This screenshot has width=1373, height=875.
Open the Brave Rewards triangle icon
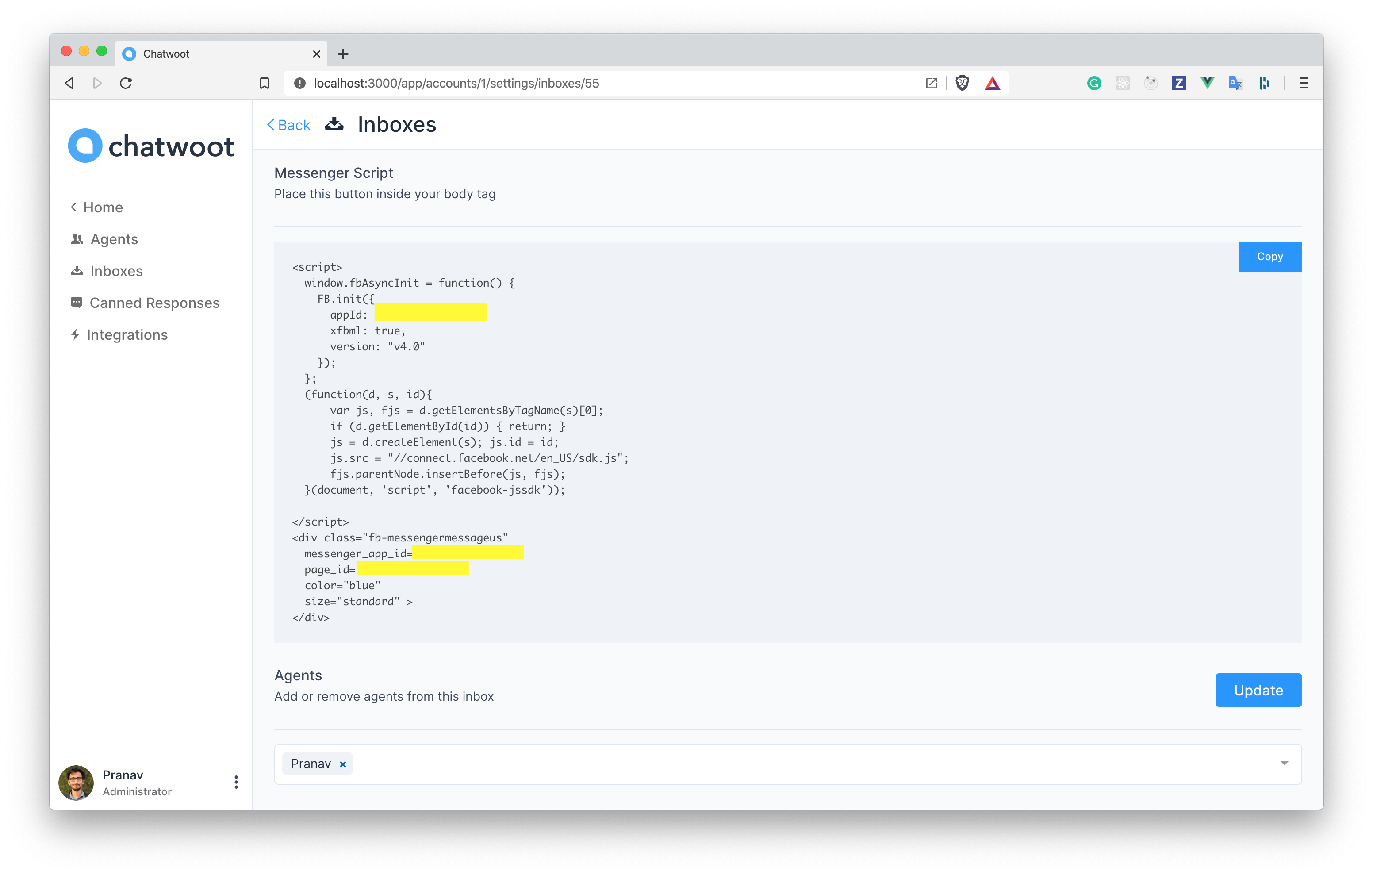tap(992, 84)
